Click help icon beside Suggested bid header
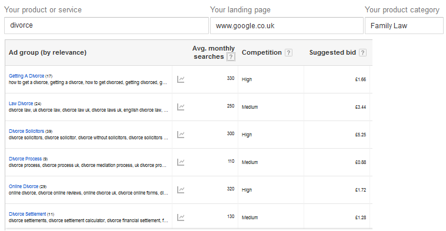This screenshot has height=231, width=446. (362, 52)
